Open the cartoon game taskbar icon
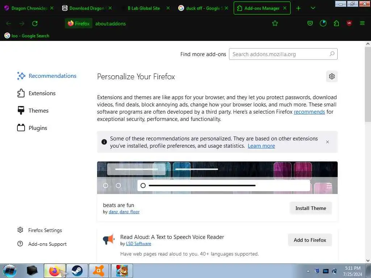The width and height of the screenshot is (371, 278). 122,271
